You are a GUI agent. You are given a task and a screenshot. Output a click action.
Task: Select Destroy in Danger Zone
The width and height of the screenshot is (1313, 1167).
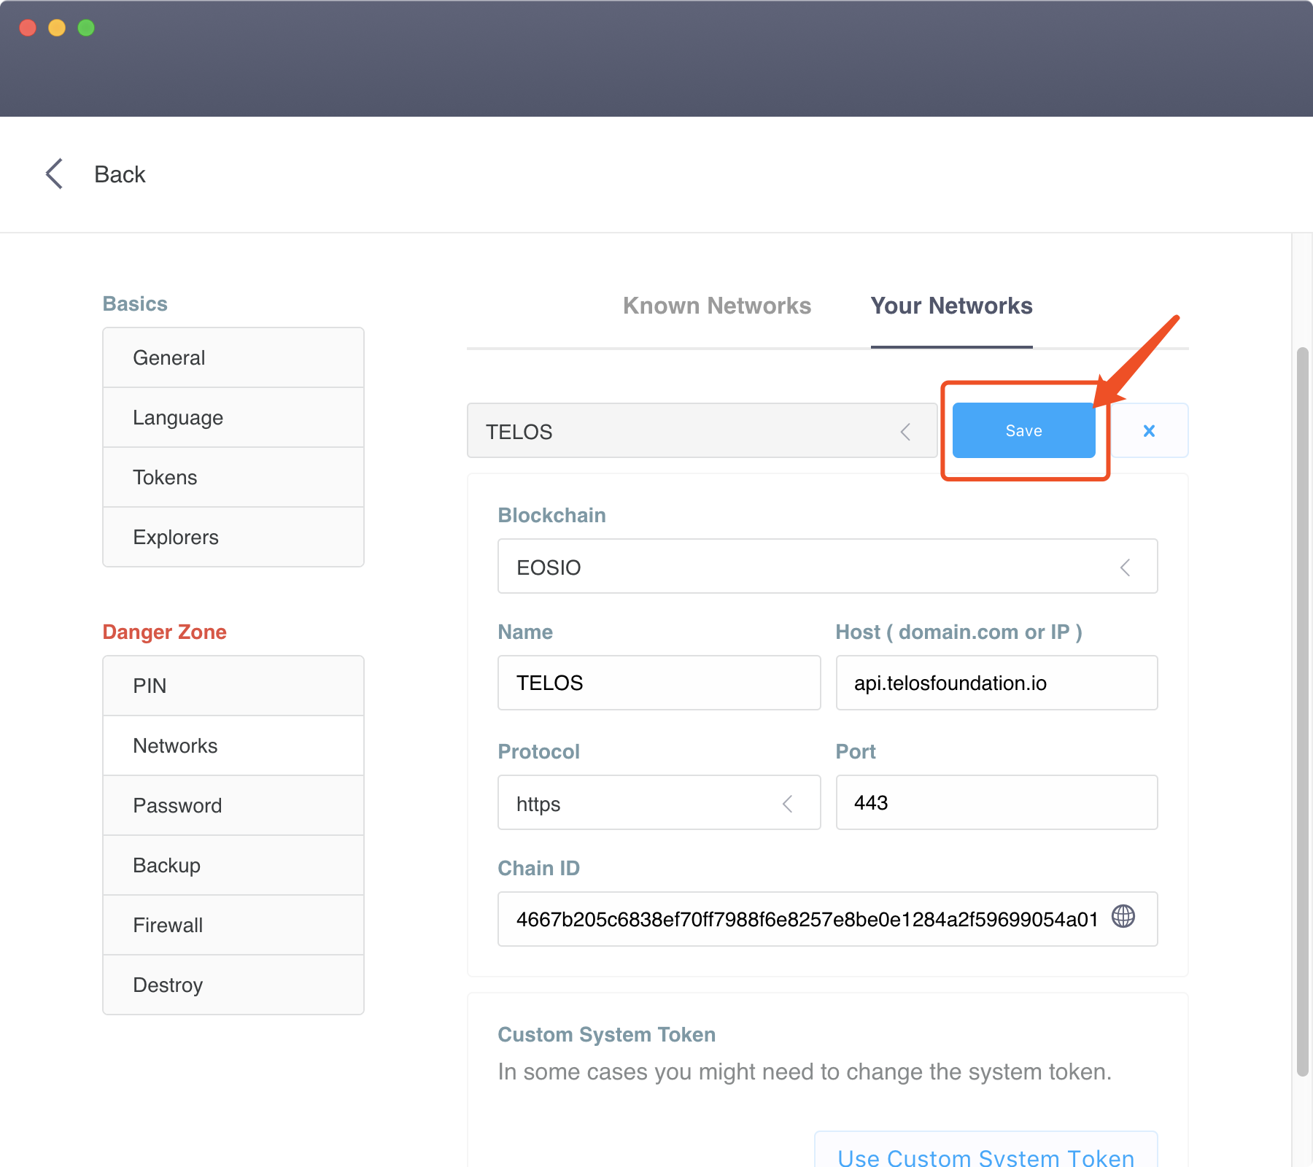pos(233,985)
